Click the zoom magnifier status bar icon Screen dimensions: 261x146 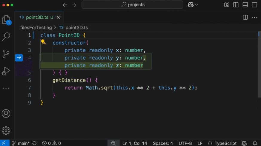pos(113,143)
